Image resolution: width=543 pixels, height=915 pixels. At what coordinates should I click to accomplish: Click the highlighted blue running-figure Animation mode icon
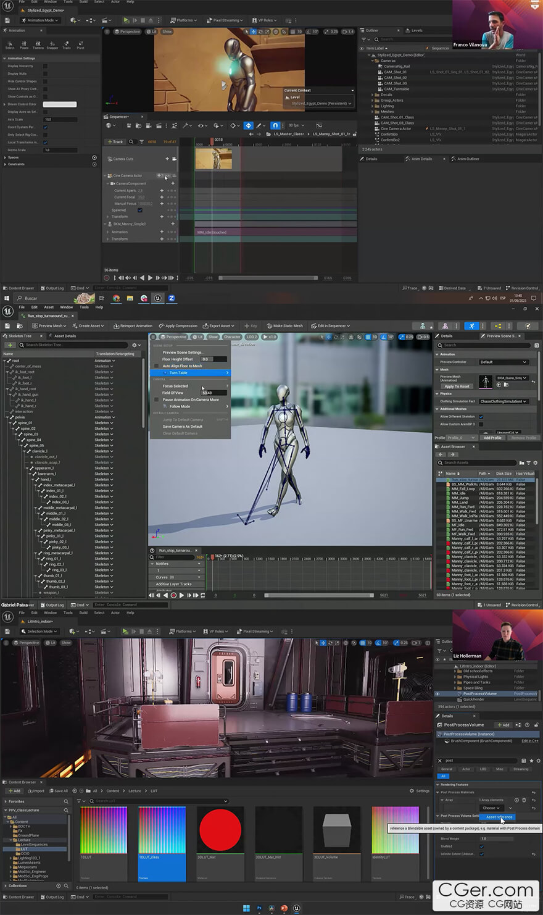click(471, 325)
